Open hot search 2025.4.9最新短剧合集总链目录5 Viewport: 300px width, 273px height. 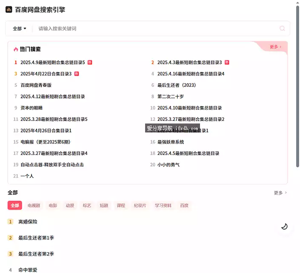(53, 63)
